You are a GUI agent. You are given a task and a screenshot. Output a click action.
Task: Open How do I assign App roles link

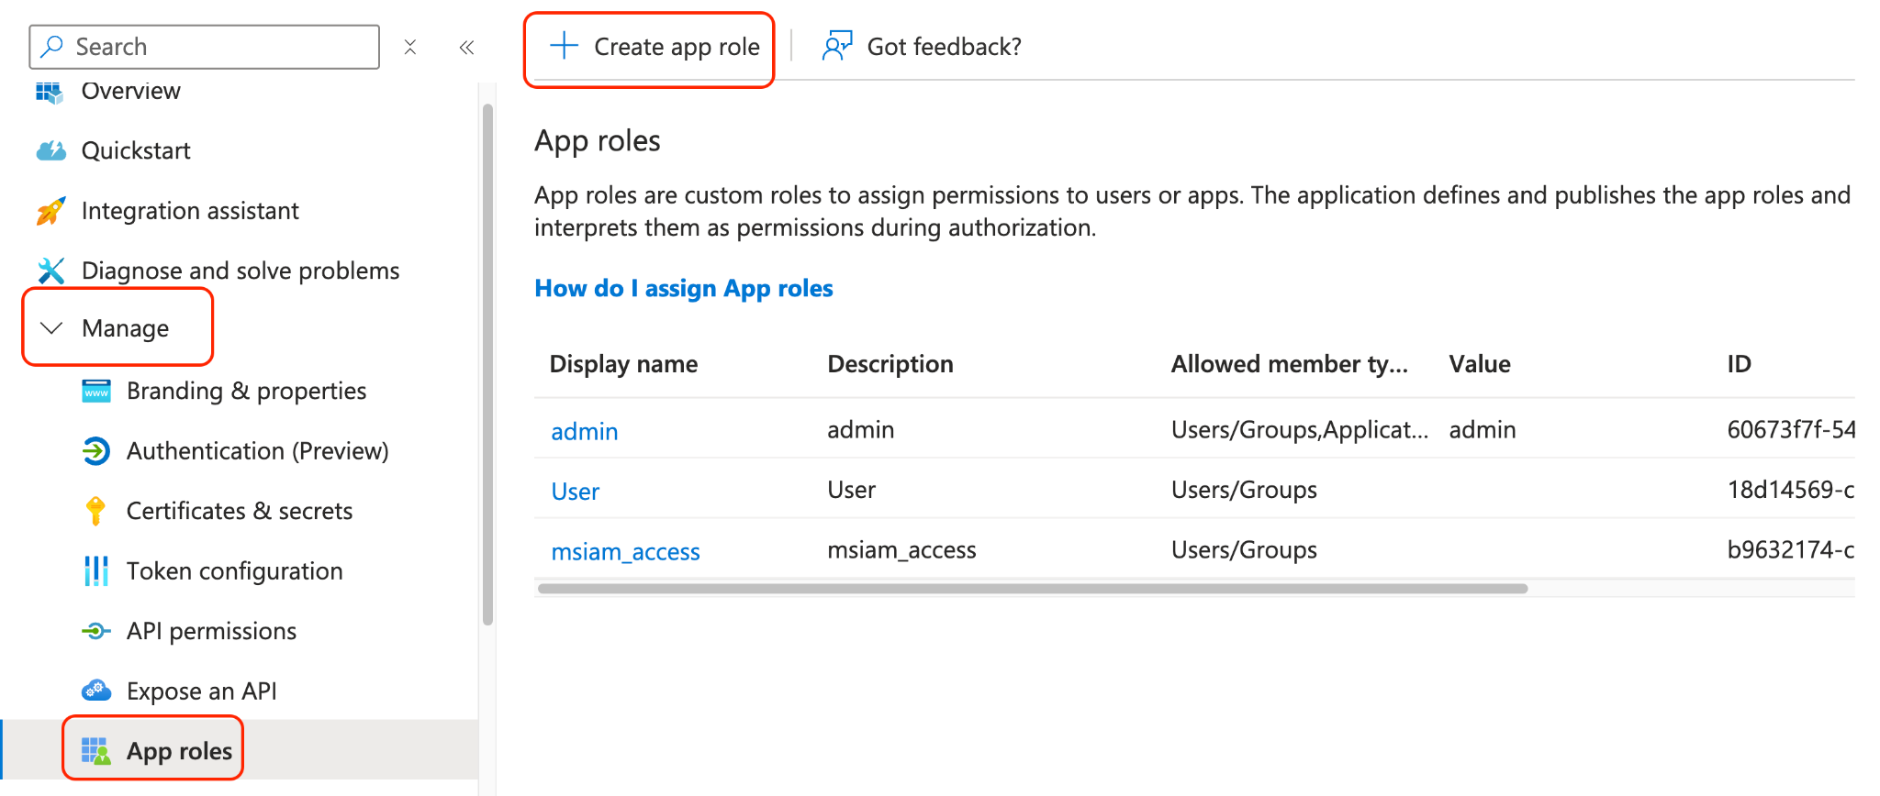pyautogui.click(x=684, y=288)
